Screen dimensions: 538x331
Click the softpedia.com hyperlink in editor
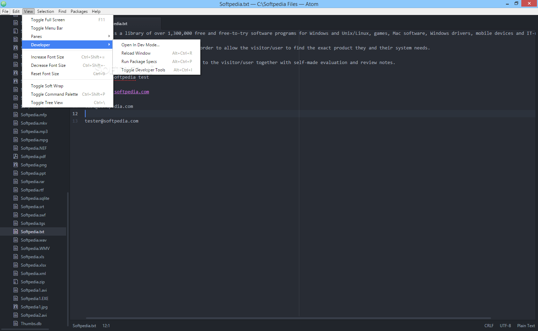(132, 92)
